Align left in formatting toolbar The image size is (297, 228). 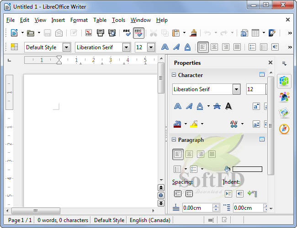pyautogui.click(x=203, y=47)
